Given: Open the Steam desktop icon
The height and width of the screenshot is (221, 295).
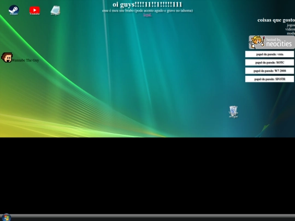Looking at the screenshot, I should pyautogui.click(x=14, y=10).
